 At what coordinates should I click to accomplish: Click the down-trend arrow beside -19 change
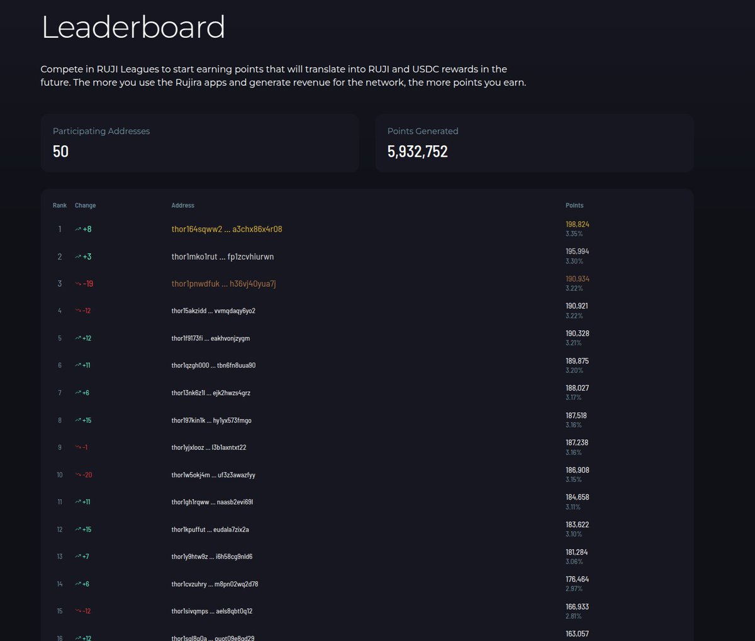(x=78, y=284)
